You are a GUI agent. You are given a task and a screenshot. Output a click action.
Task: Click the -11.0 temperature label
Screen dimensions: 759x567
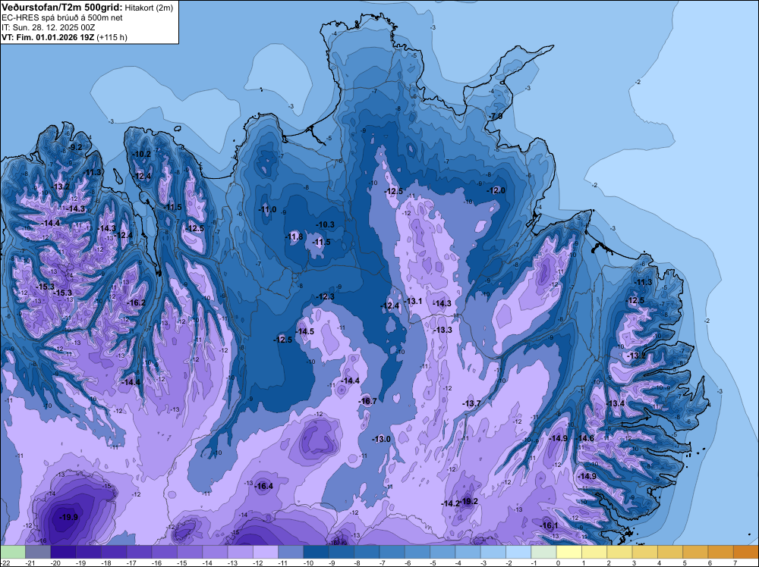pos(267,209)
